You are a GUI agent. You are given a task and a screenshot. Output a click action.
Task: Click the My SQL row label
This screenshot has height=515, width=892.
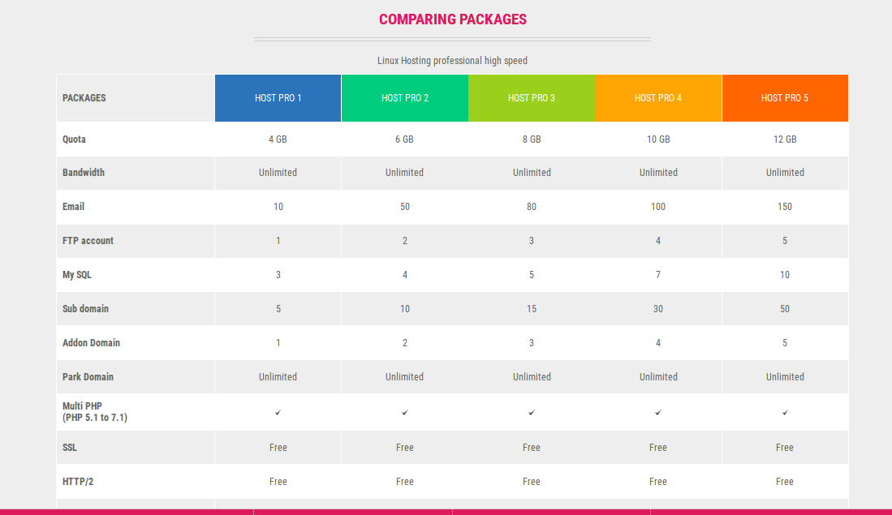pos(77,275)
